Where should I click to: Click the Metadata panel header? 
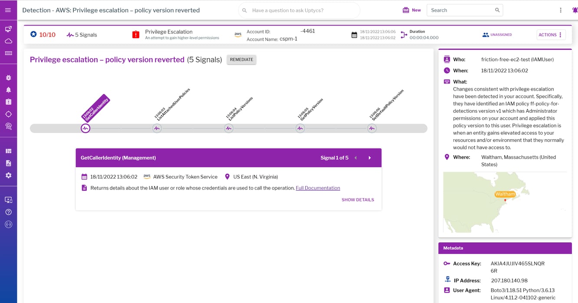505,248
